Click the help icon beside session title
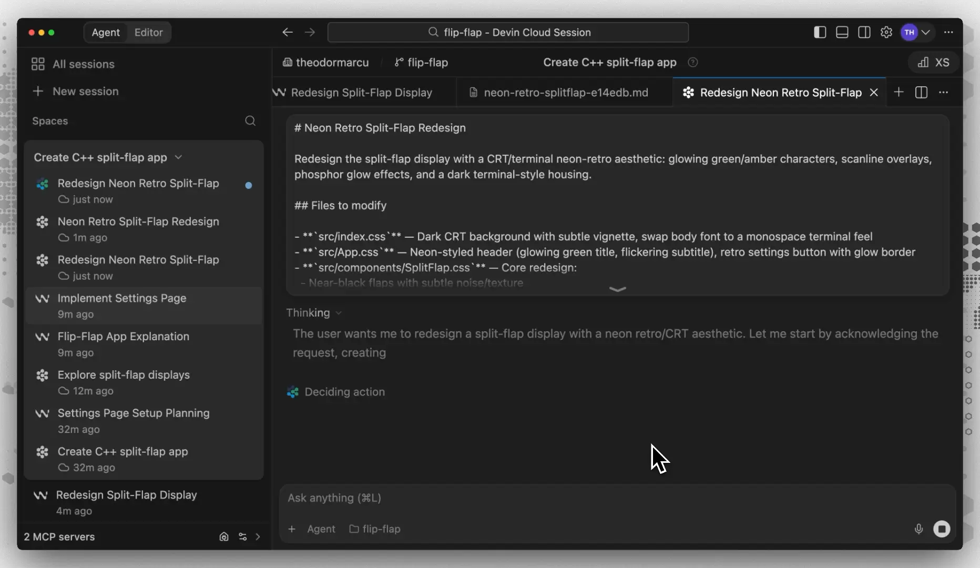The width and height of the screenshot is (980, 568). point(693,62)
